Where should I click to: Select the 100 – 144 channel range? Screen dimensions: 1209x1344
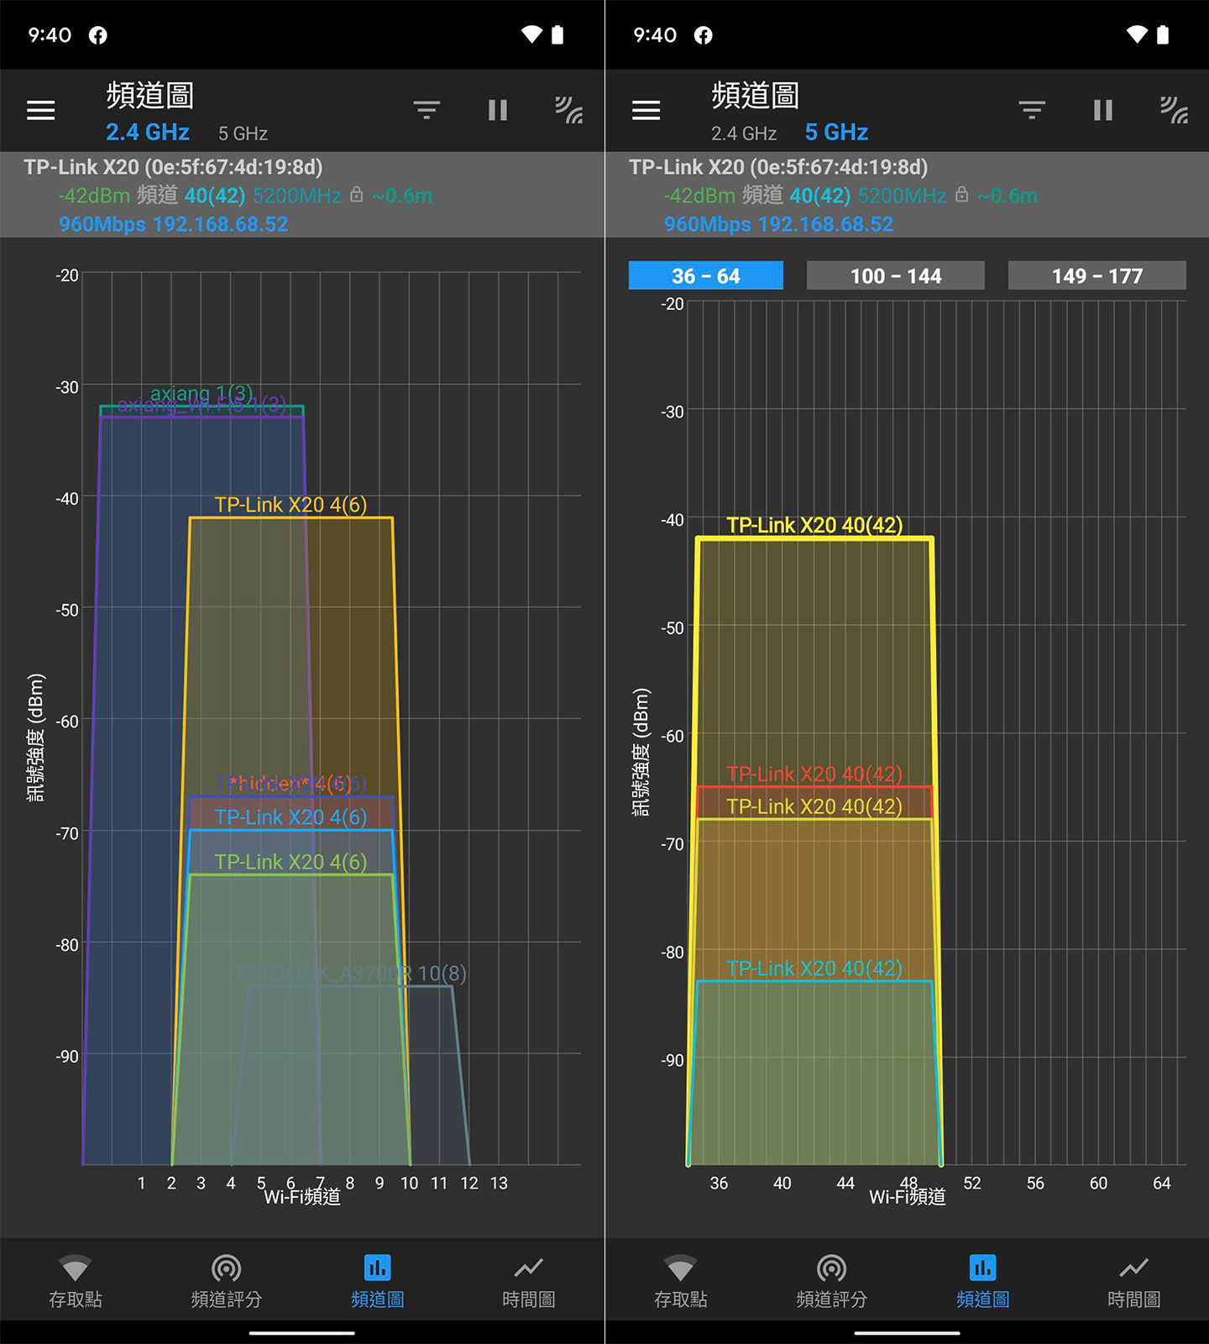point(896,276)
